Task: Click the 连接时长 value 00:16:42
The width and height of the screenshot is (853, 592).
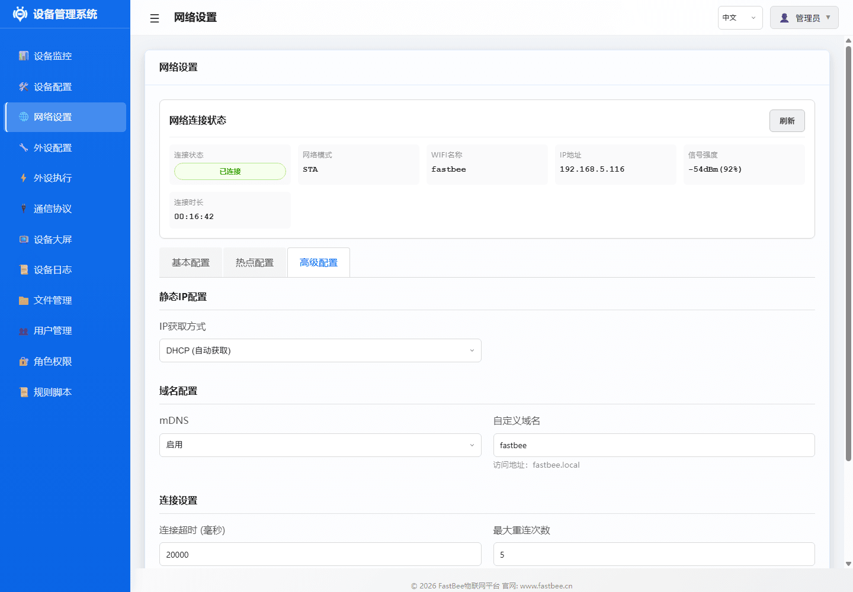Action: (x=194, y=217)
